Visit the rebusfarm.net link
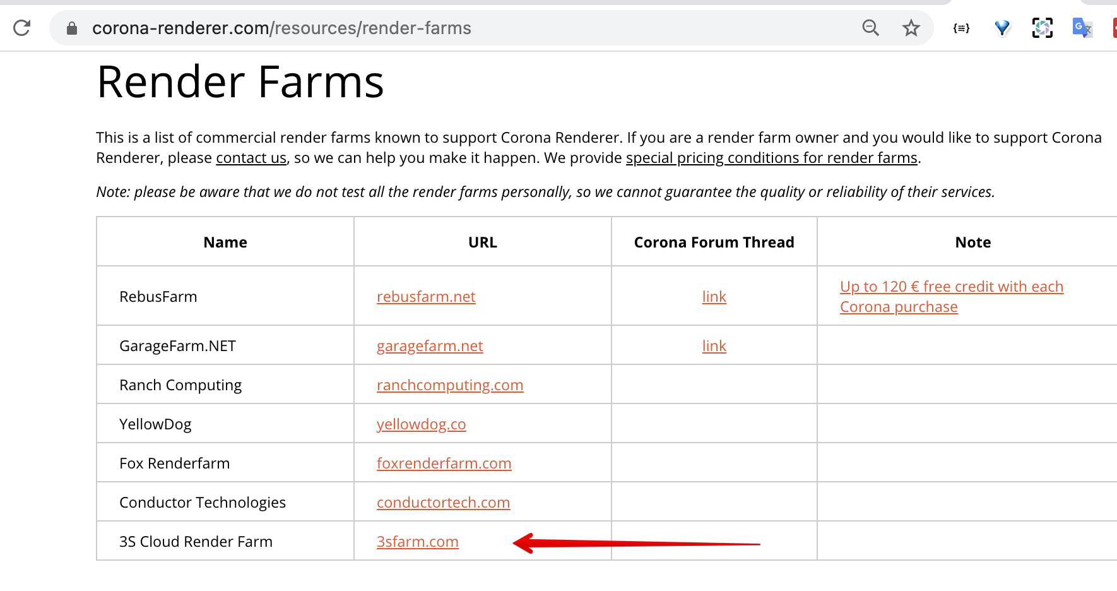 click(x=426, y=296)
